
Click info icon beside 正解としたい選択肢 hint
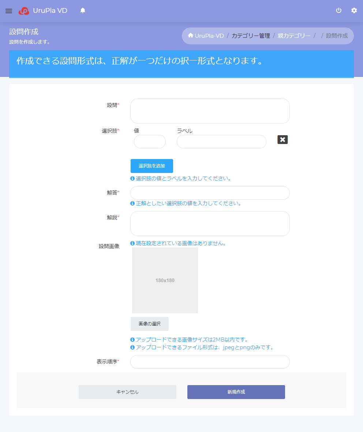132,203
